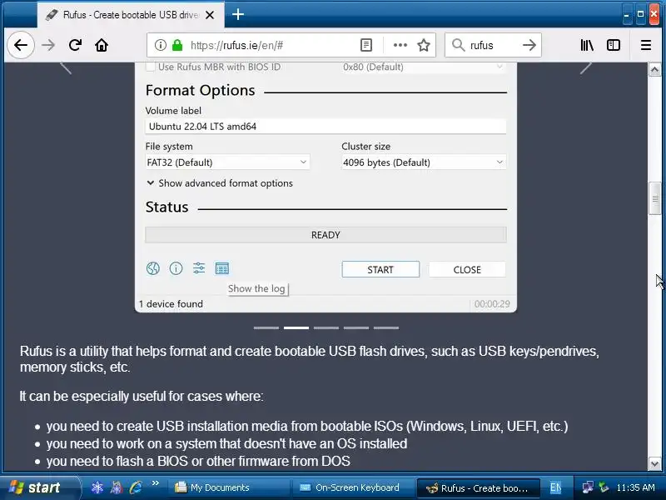Open Rufus settings sliders icon
The height and width of the screenshot is (500, 666).
pos(199,268)
